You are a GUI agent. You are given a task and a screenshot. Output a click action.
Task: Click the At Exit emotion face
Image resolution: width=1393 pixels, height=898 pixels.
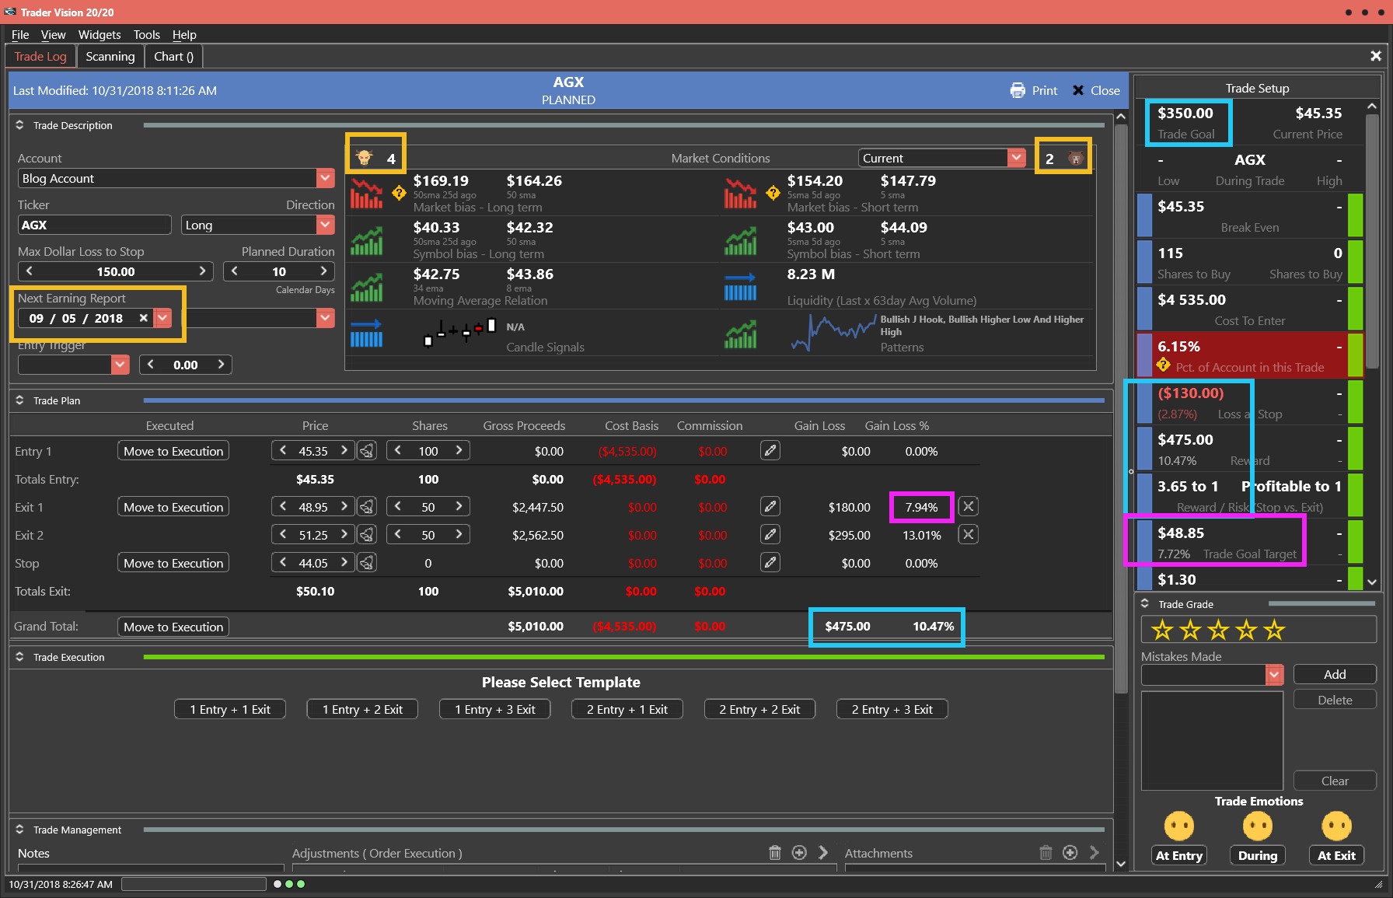click(x=1336, y=826)
